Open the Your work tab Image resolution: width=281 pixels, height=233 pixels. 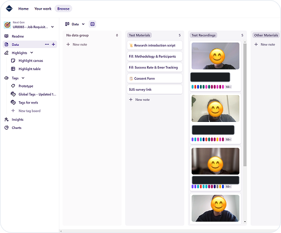coord(43,9)
